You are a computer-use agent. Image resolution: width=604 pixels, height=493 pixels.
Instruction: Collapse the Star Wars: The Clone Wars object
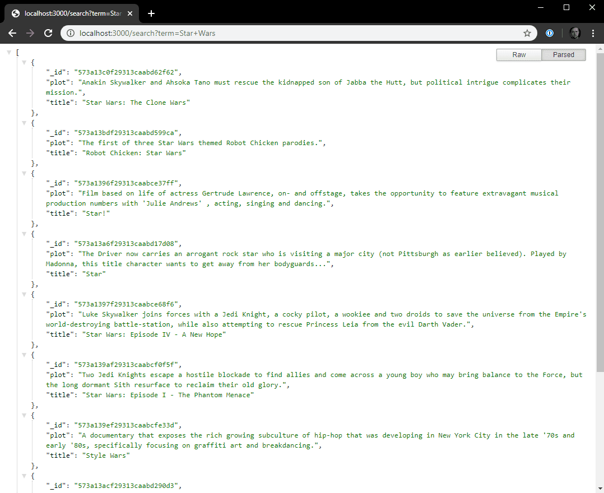[24, 62]
